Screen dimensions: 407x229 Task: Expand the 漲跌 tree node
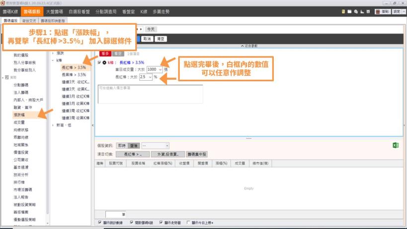coord(53,53)
